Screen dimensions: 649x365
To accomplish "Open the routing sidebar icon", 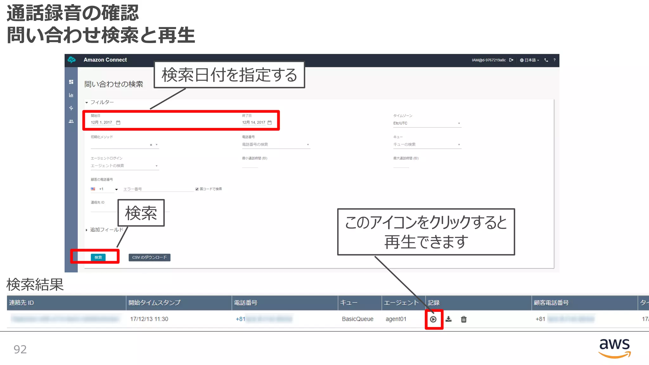I will tap(71, 108).
